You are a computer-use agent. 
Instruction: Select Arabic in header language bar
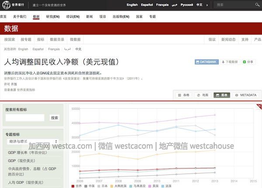(x=174, y=5)
